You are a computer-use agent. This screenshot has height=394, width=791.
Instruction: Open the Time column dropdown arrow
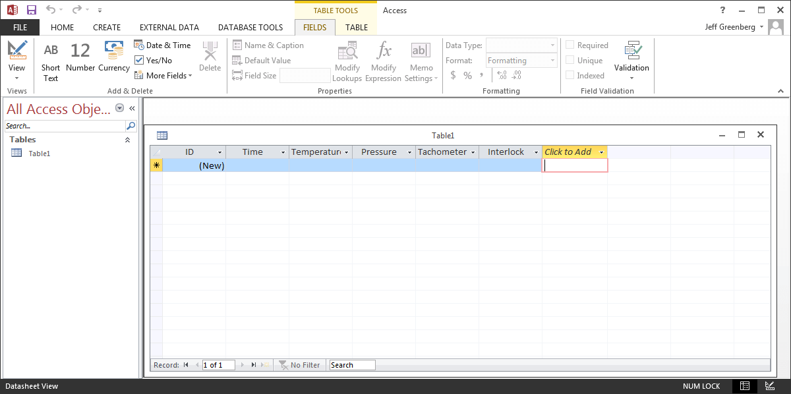(283, 152)
